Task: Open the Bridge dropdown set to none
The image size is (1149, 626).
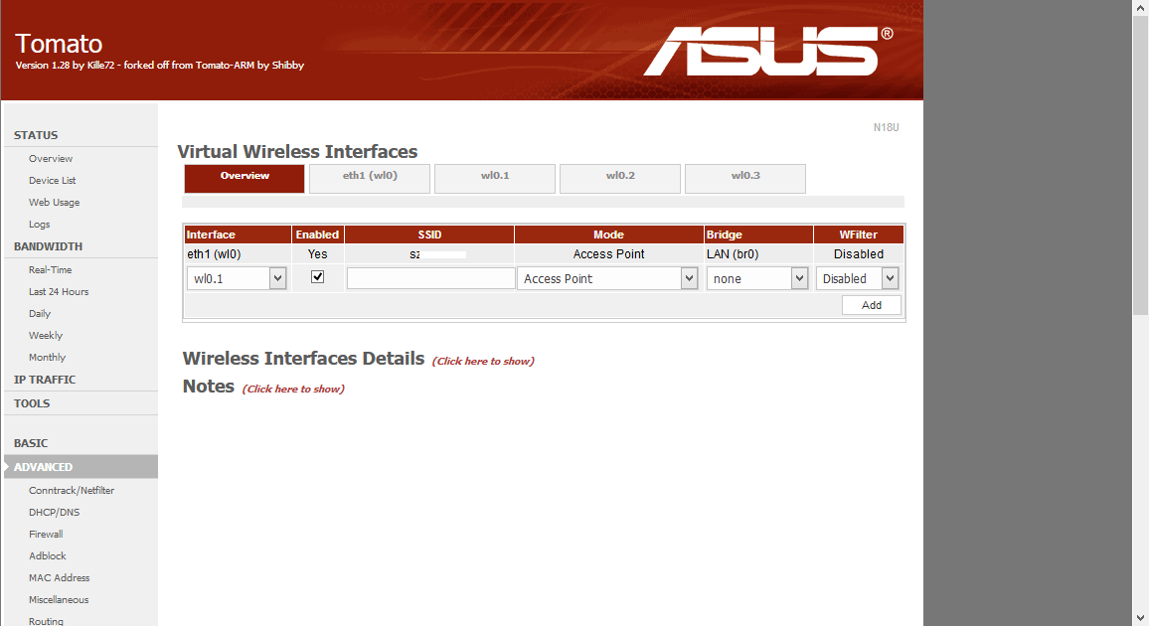Action: (757, 278)
